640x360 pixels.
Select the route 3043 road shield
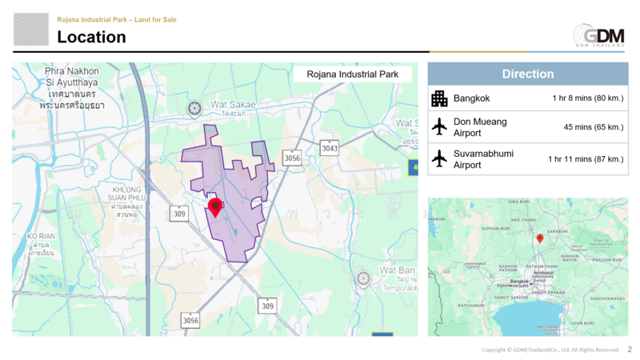[x=330, y=148]
